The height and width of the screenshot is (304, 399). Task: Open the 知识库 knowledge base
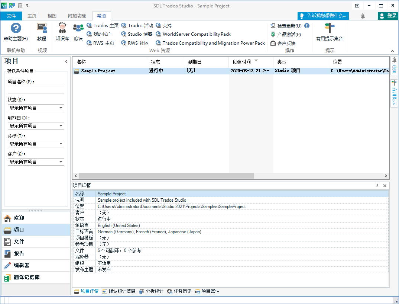(x=62, y=32)
